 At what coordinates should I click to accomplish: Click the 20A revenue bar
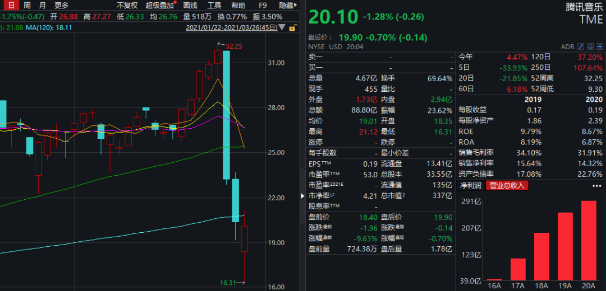pyautogui.click(x=589, y=241)
